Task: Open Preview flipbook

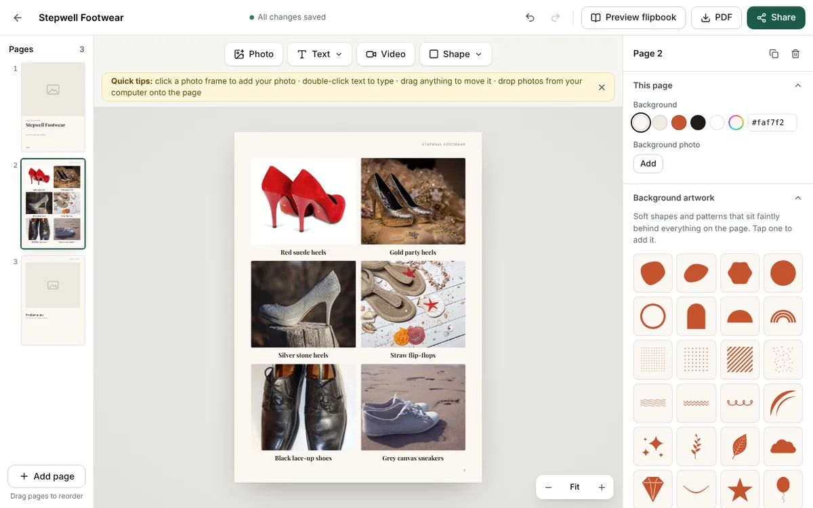Action: click(x=633, y=18)
